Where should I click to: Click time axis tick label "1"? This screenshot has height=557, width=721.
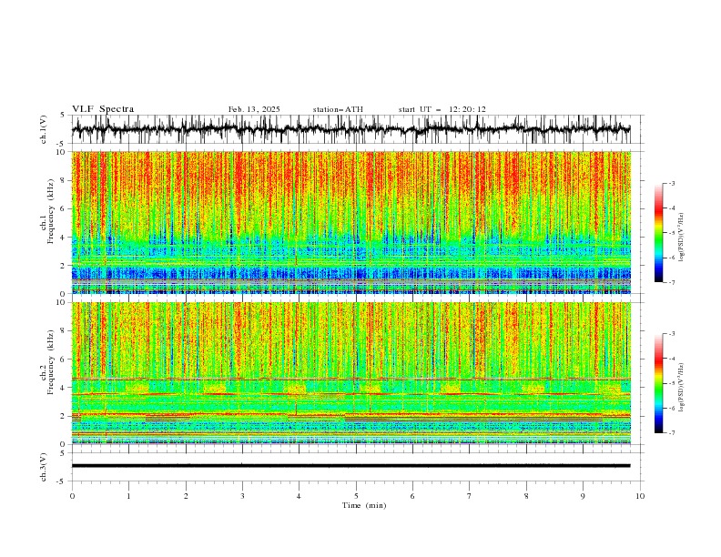coord(128,496)
